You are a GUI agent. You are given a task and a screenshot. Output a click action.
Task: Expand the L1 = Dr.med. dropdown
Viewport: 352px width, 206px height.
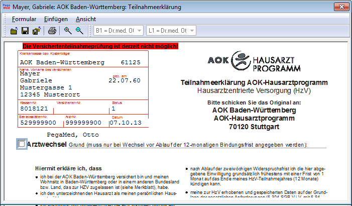pyautogui.click(x=172, y=31)
